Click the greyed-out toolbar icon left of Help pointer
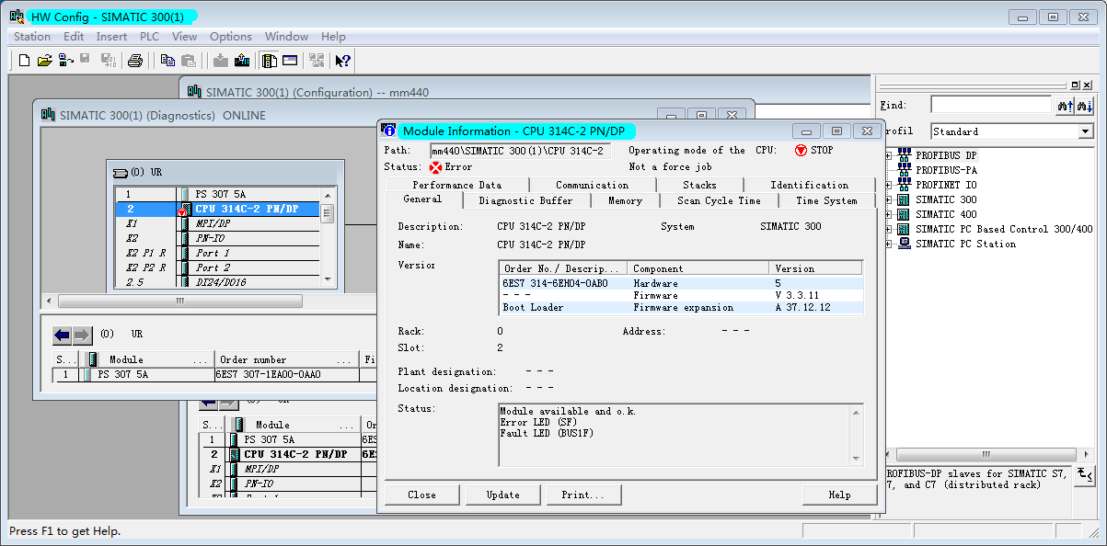Screen dimensions: 1107x546 pyautogui.click(x=317, y=61)
